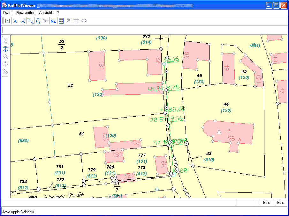
Task: Select the magnifier zoom tool
Action: (x=5, y=56)
